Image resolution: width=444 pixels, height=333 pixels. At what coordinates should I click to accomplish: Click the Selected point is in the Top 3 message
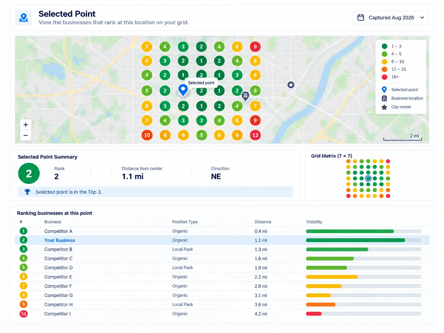click(69, 192)
